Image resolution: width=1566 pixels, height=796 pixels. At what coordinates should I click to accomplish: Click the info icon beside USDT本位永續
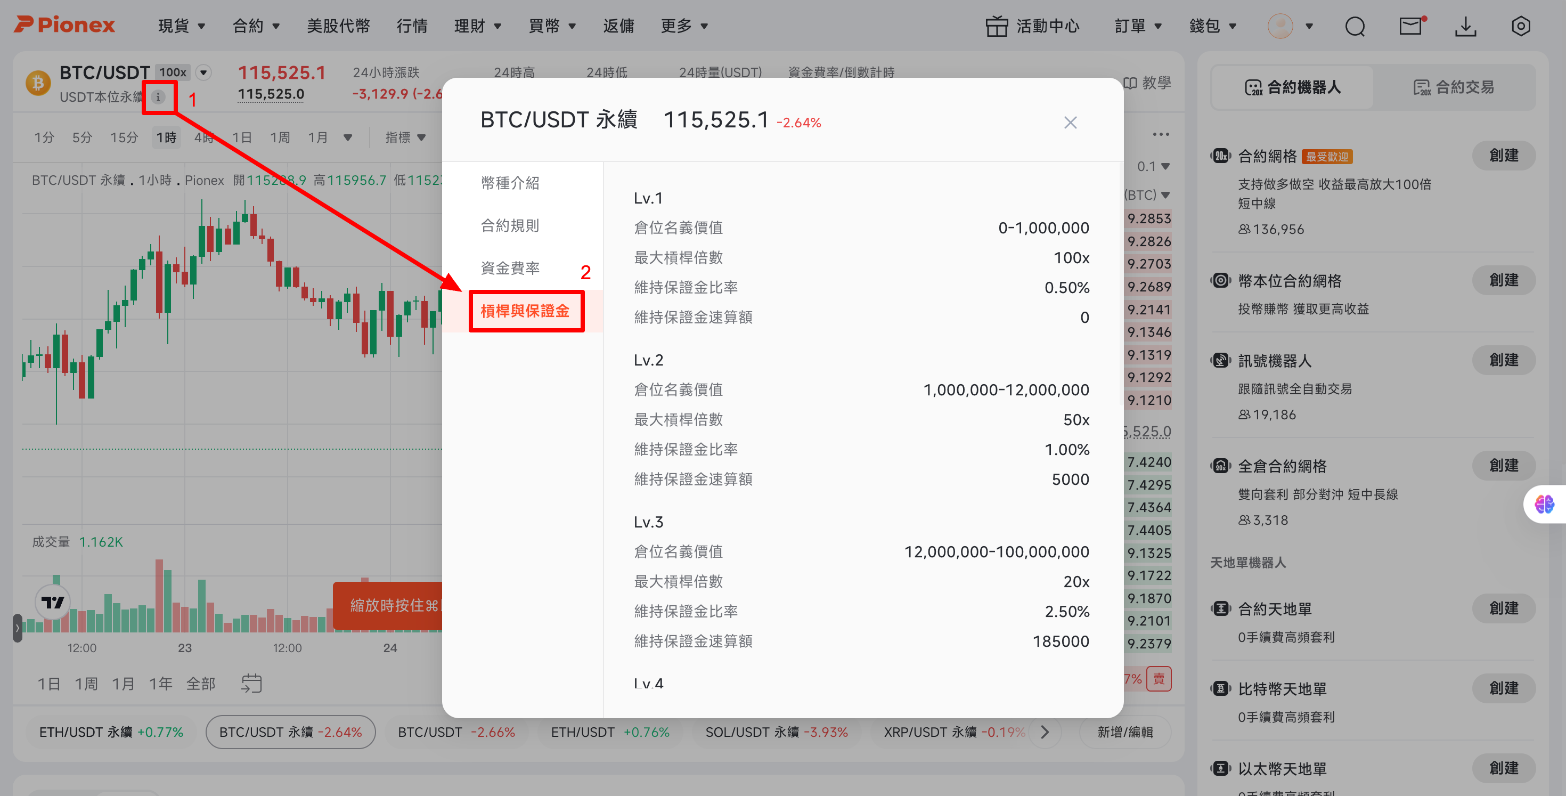[159, 96]
